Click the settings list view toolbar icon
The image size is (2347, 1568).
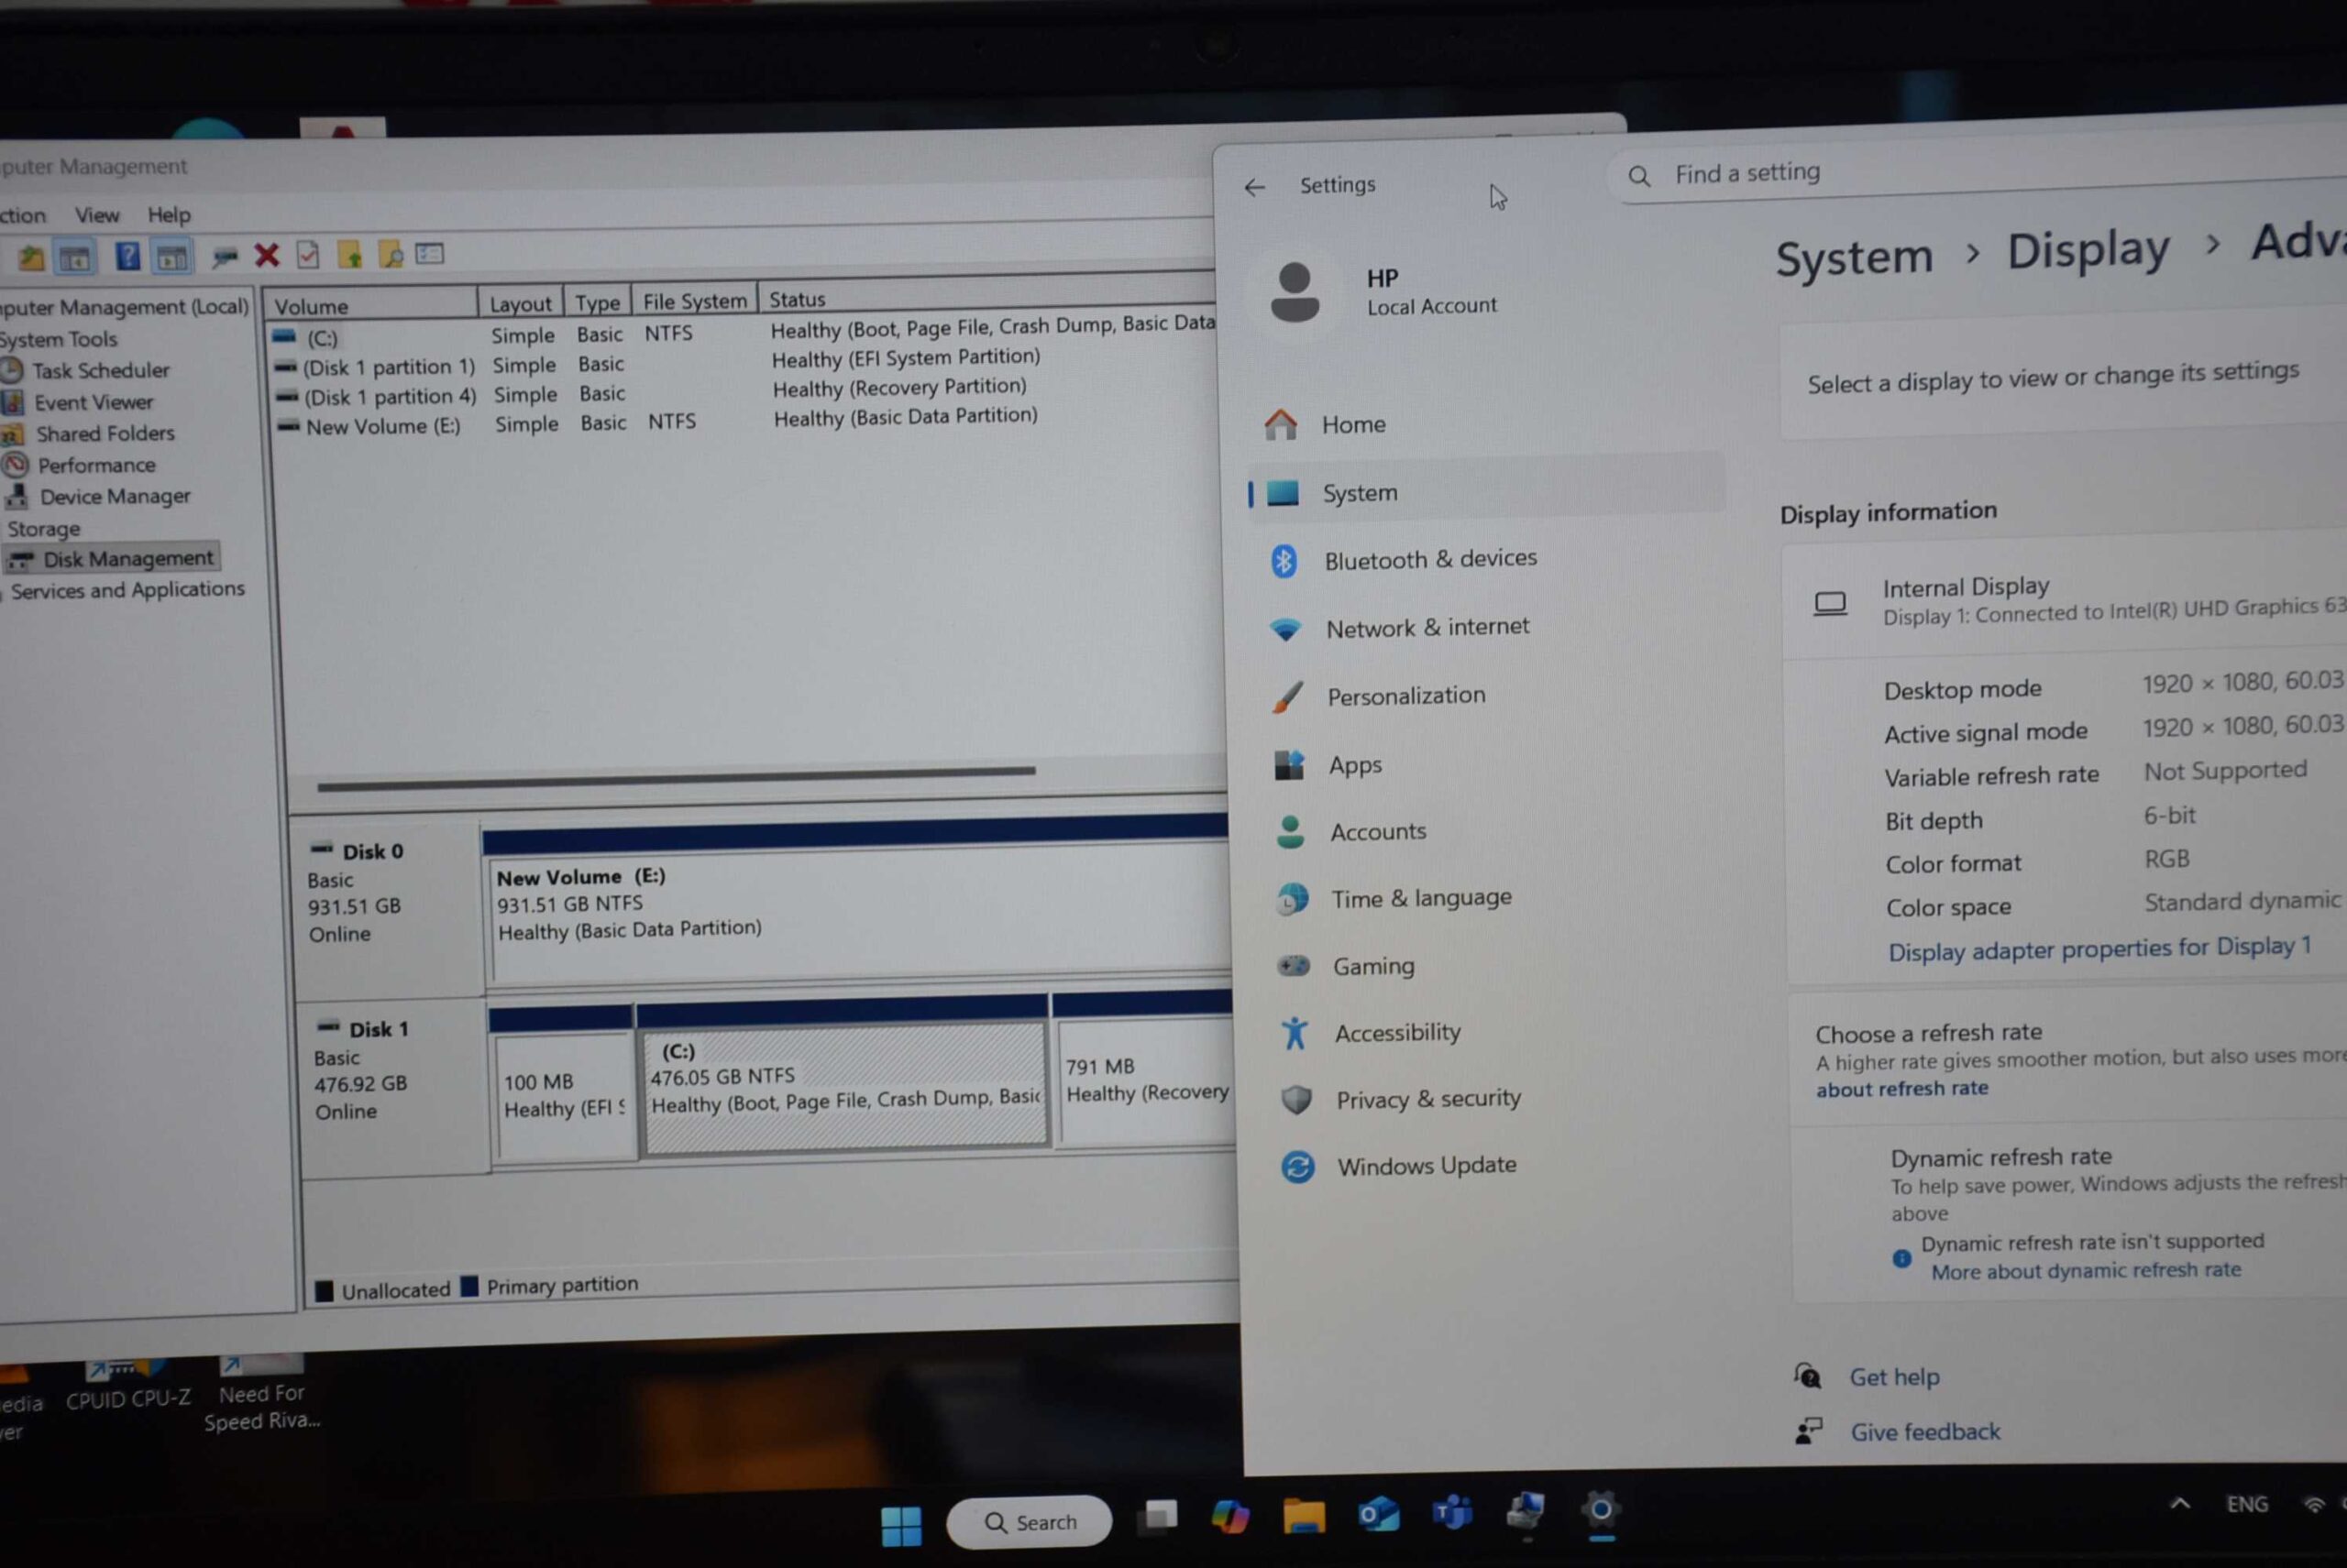coord(430,254)
